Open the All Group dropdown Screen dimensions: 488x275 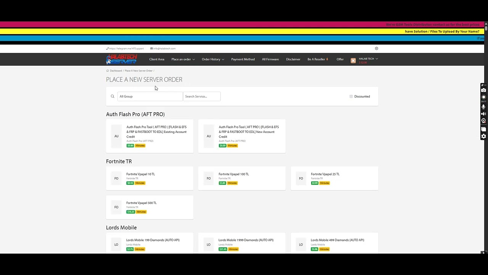(x=150, y=96)
